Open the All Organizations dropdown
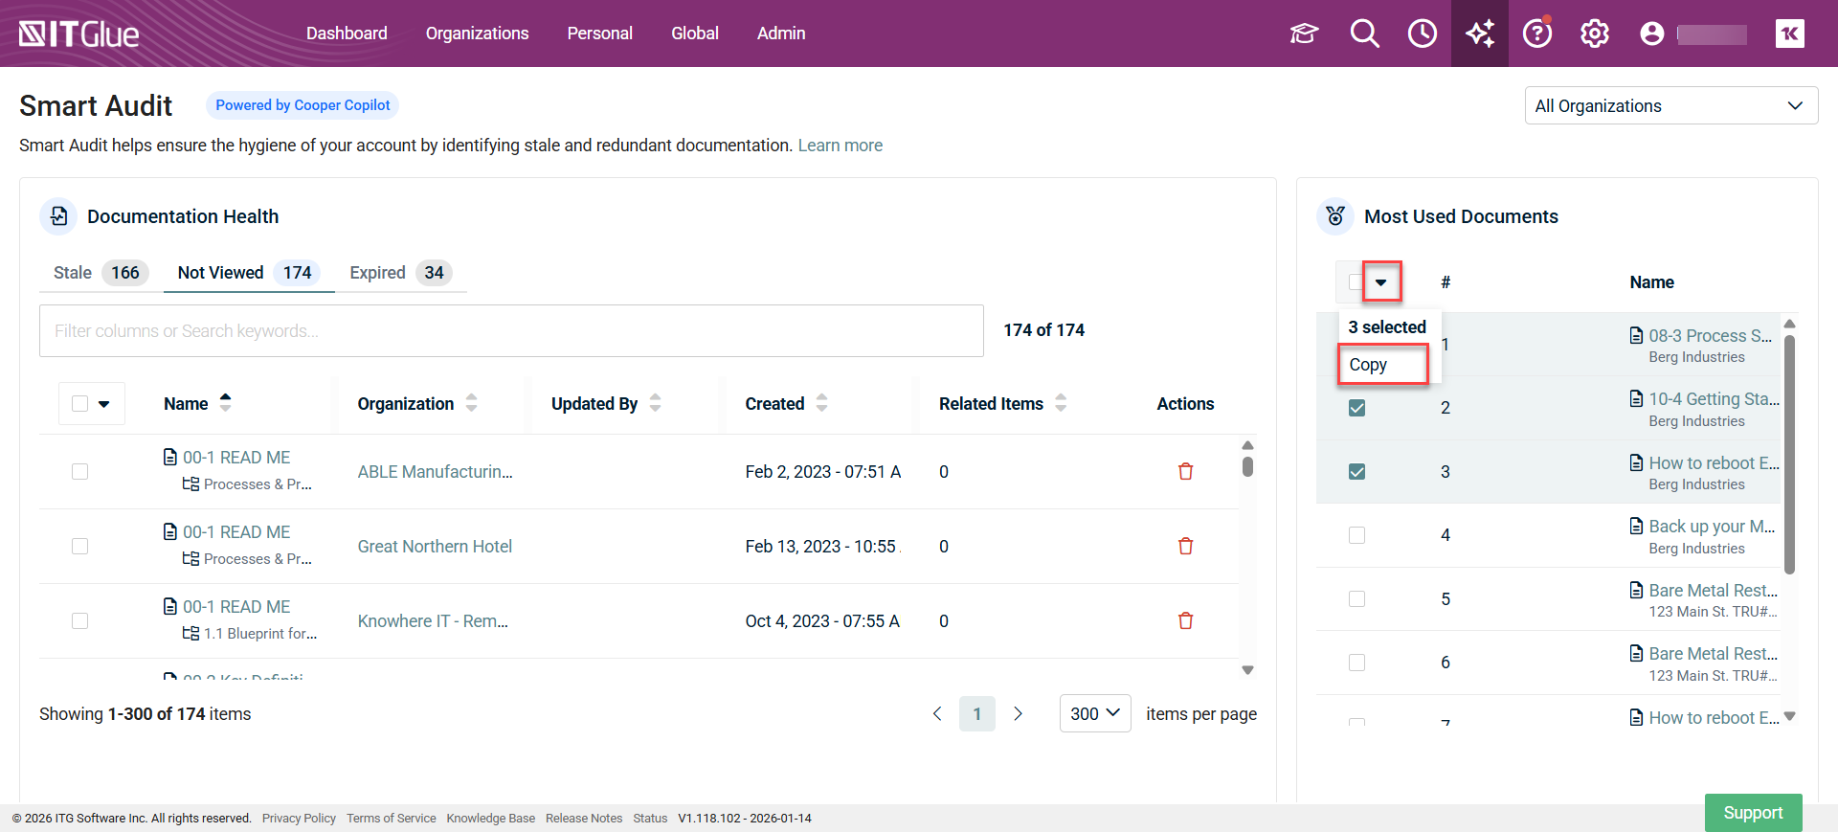 [1670, 105]
